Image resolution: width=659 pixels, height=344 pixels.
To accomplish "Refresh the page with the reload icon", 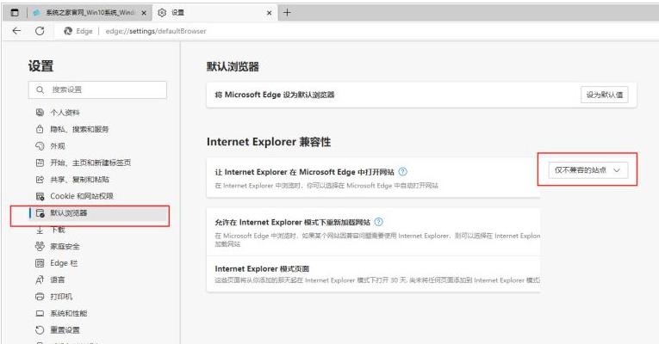I will (40, 31).
